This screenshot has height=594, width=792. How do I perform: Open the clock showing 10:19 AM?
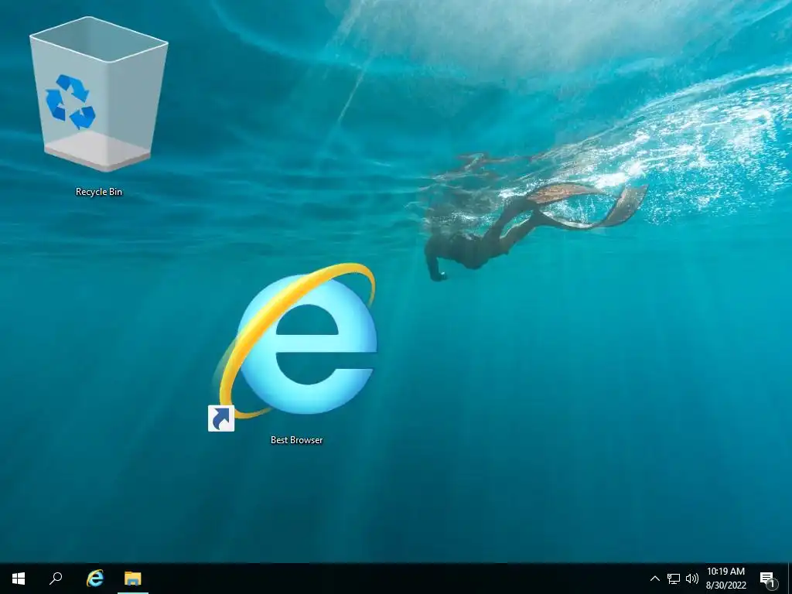[x=725, y=579]
